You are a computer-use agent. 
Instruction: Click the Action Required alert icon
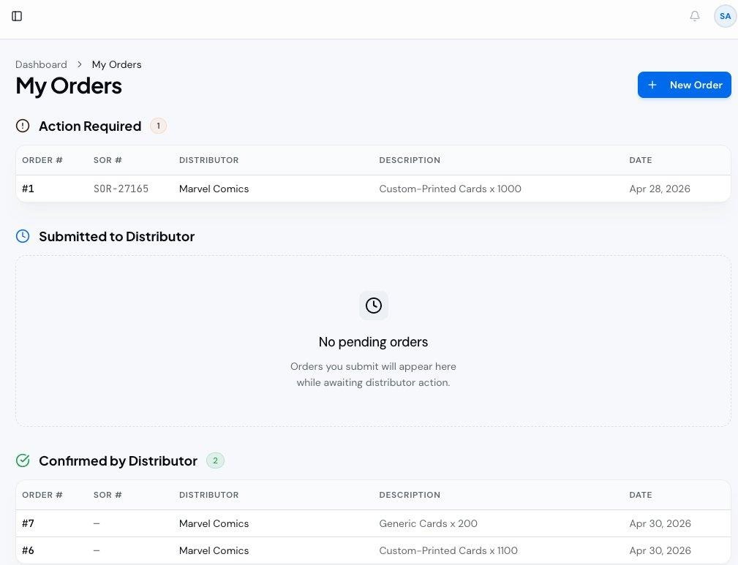(x=23, y=126)
